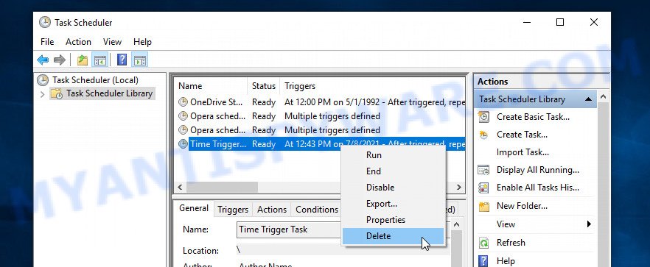
Task: Click the Task Scheduler Library folder icon
Action: (56, 93)
